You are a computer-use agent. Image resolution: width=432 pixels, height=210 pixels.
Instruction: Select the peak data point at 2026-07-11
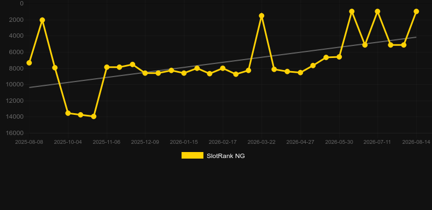(377, 11)
